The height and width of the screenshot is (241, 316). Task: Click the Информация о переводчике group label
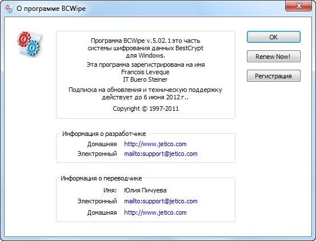101,178
